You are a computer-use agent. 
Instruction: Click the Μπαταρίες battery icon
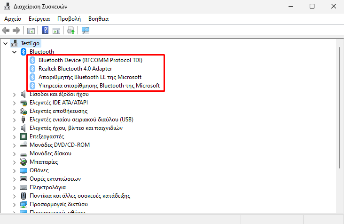tap(23, 162)
